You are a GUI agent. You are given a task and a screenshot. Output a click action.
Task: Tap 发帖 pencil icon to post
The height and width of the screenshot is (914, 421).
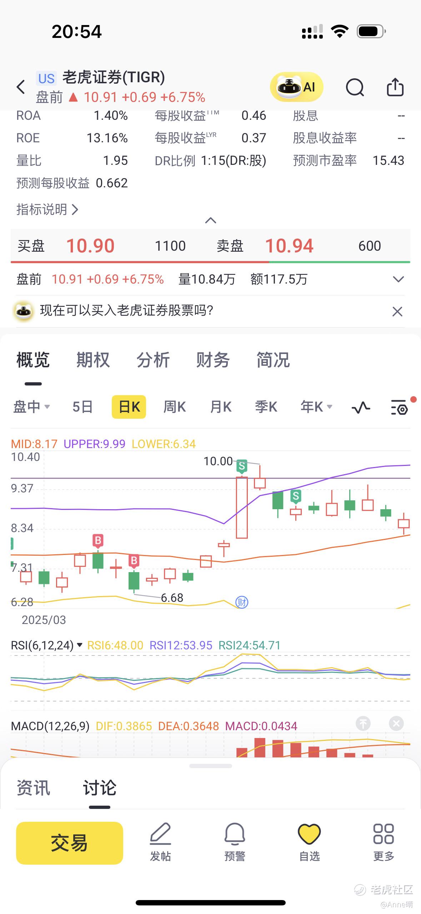pyautogui.click(x=160, y=842)
